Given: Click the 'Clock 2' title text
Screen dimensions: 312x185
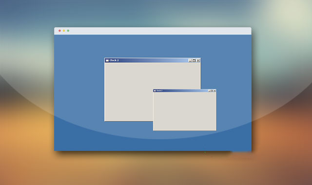Looking at the screenshot, I should pyautogui.click(x=114, y=60).
